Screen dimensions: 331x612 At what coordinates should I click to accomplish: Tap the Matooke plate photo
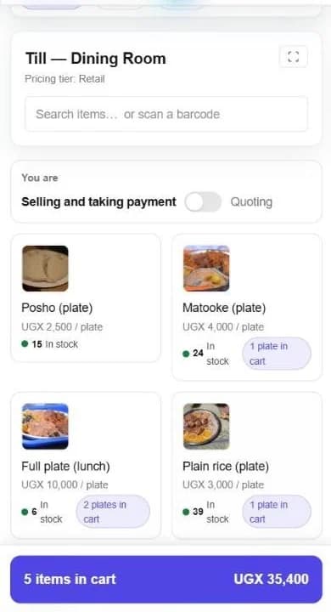(206, 269)
